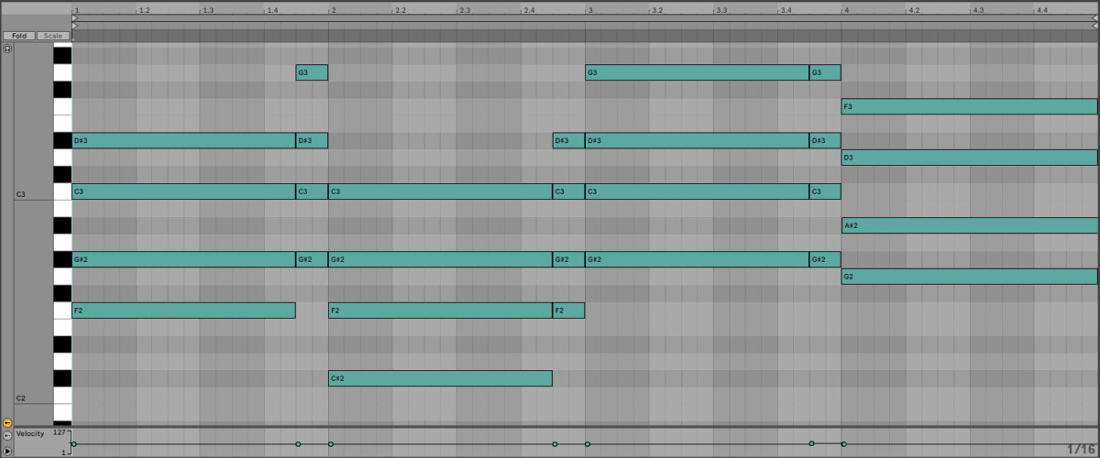Image resolution: width=1100 pixels, height=458 pixels.
Task: Click the velocity marker at bar 3
Action: point(588,444)
